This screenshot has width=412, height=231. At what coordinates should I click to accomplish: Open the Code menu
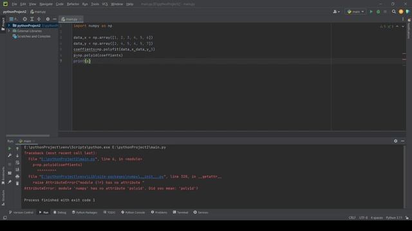pos(60,4)
